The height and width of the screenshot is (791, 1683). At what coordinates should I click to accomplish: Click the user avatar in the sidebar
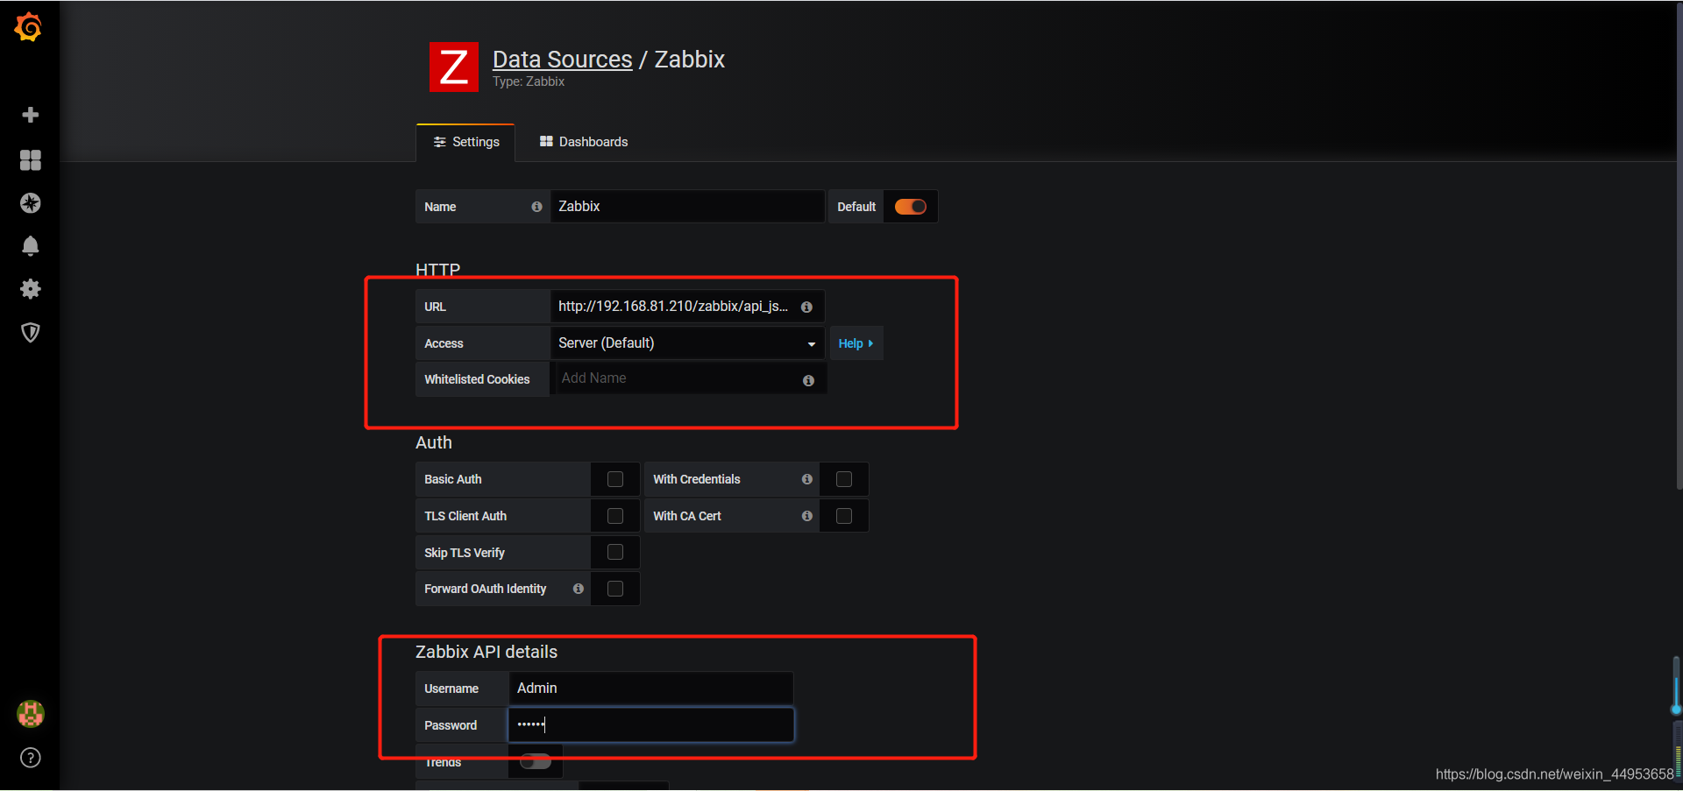31,714
